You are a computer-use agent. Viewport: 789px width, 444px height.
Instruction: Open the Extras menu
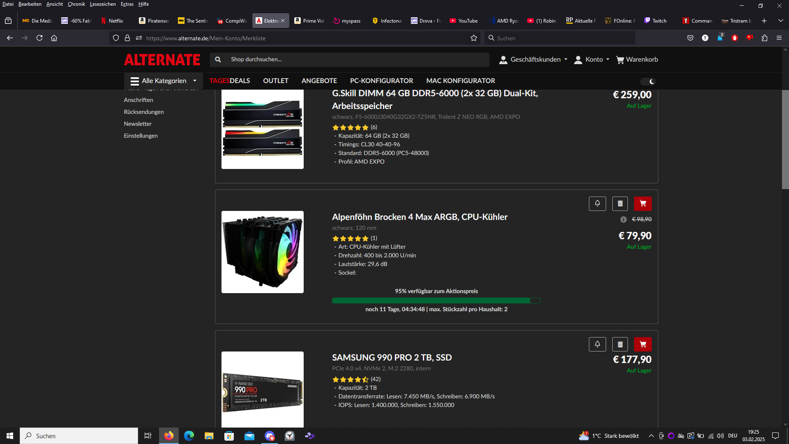tap(127, 4)
